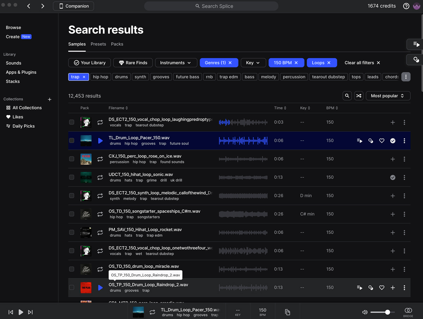Like TL_Drum_Loop_Pacer_150.wav with heart
The width and height of the screenshot is (423, 319).
pyautogui.click(x=382, y=140)
